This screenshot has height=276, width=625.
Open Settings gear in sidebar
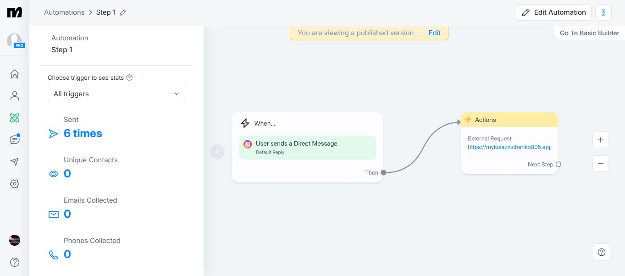(15, 184)
